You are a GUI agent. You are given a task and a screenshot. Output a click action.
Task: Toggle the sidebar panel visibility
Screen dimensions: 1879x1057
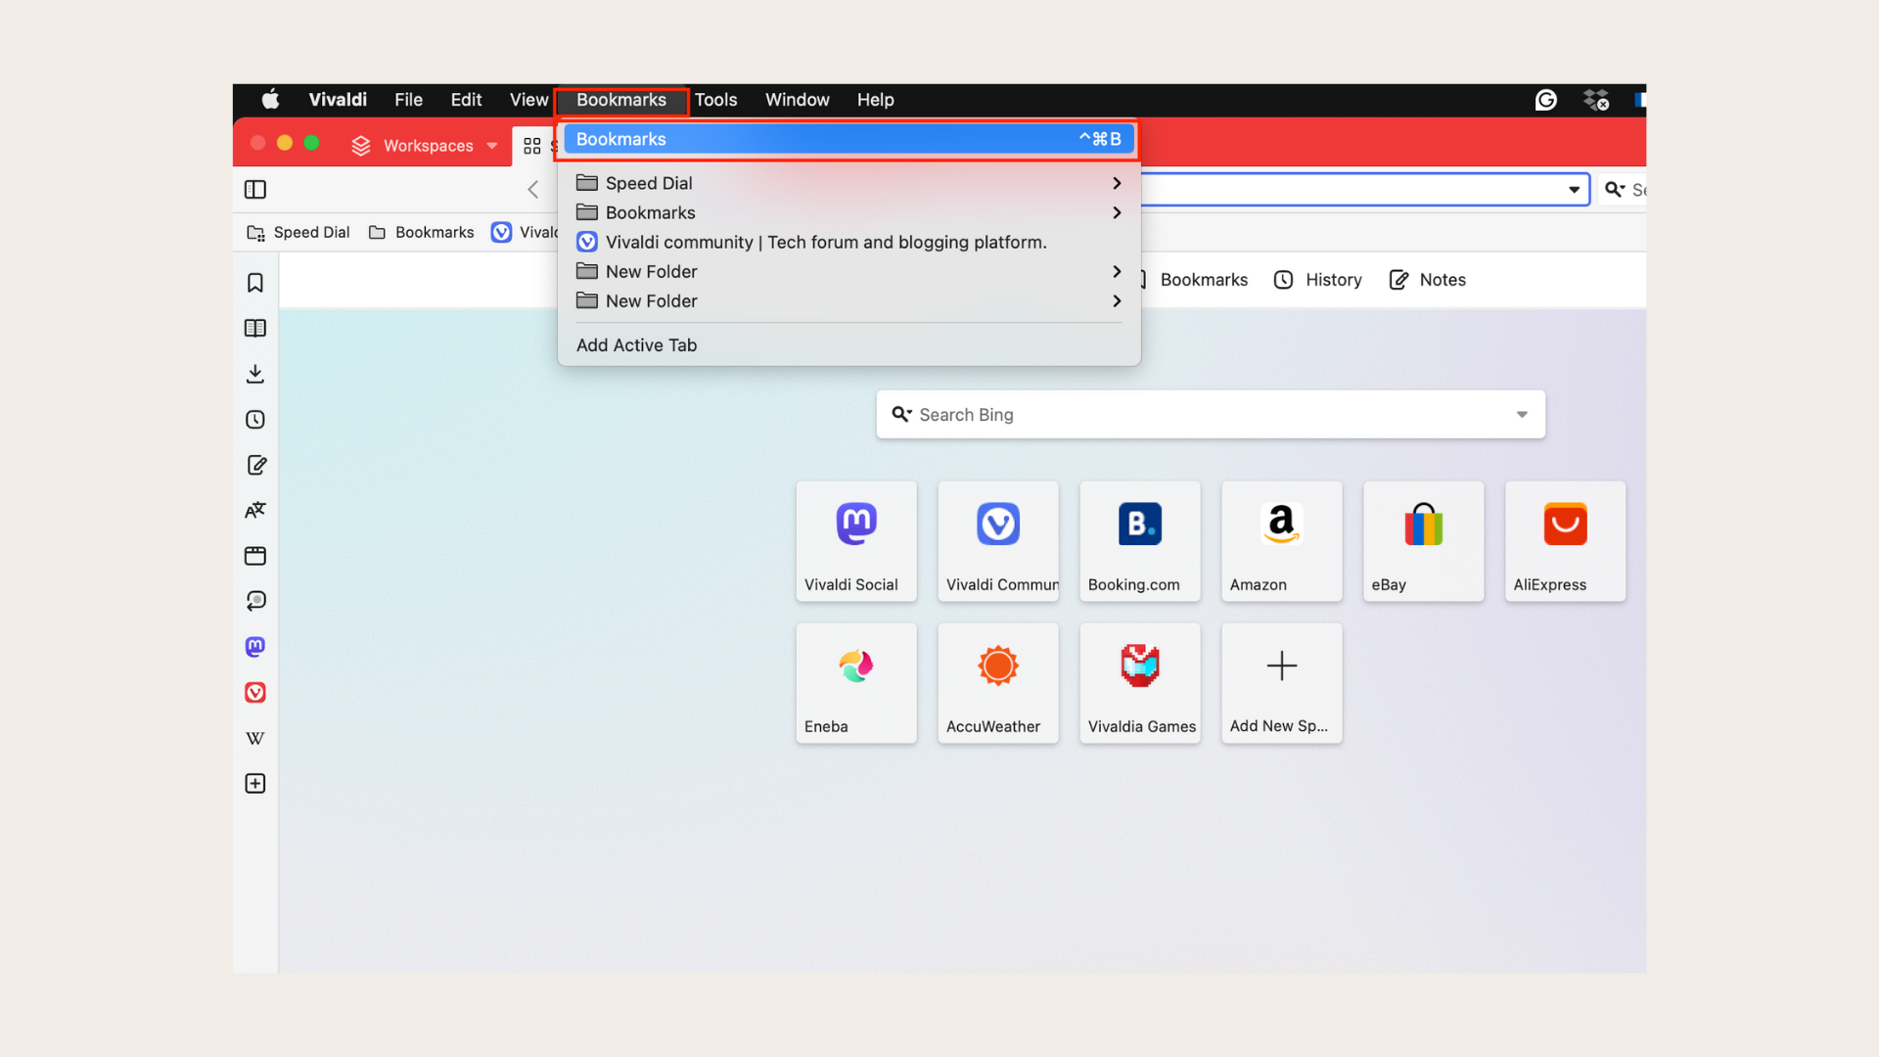[254, 189]
